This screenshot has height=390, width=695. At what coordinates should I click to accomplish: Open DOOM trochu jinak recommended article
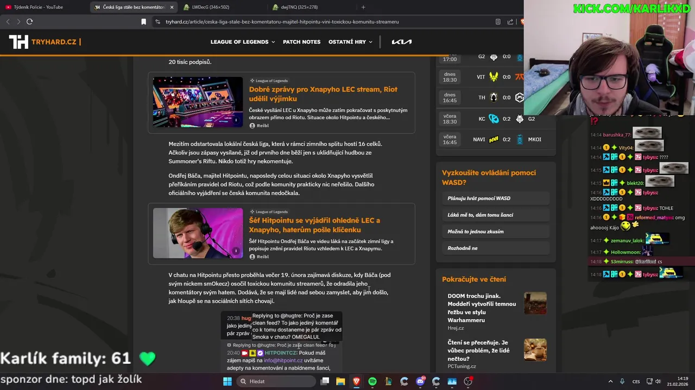[x=482, y=308]
